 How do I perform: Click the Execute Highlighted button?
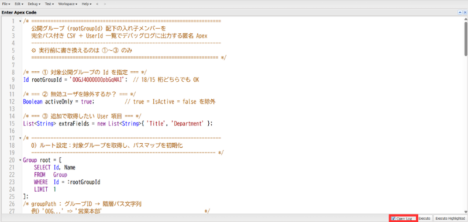pos(450,218)
